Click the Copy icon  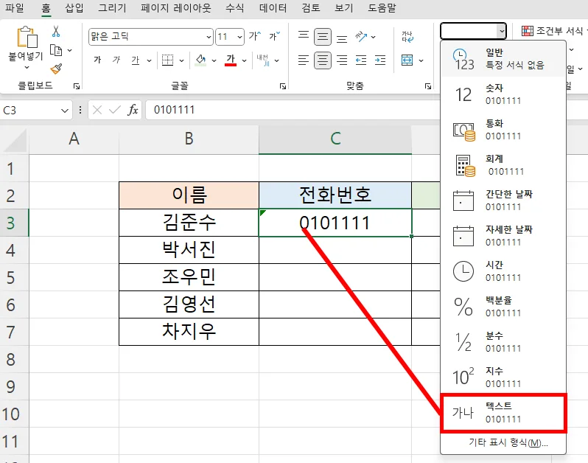point(56,50)
